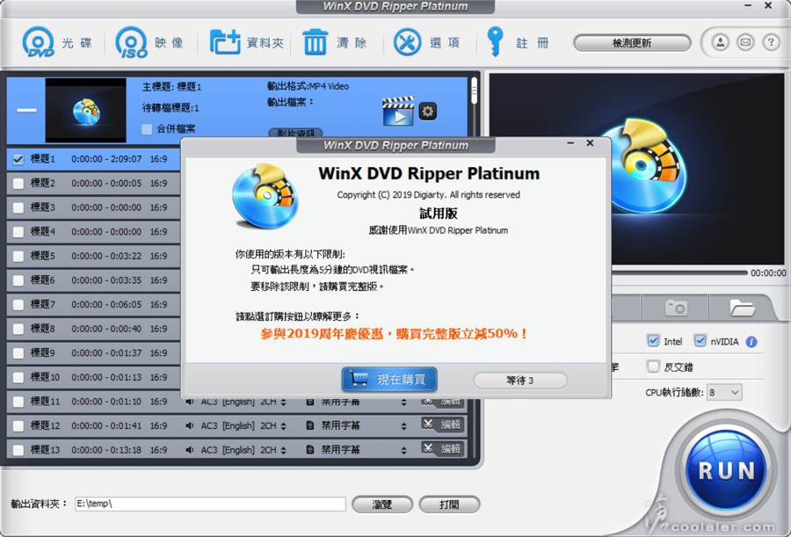
Task: Click the 等待 wait button in dialog
Action: click(x=520, y=380)
